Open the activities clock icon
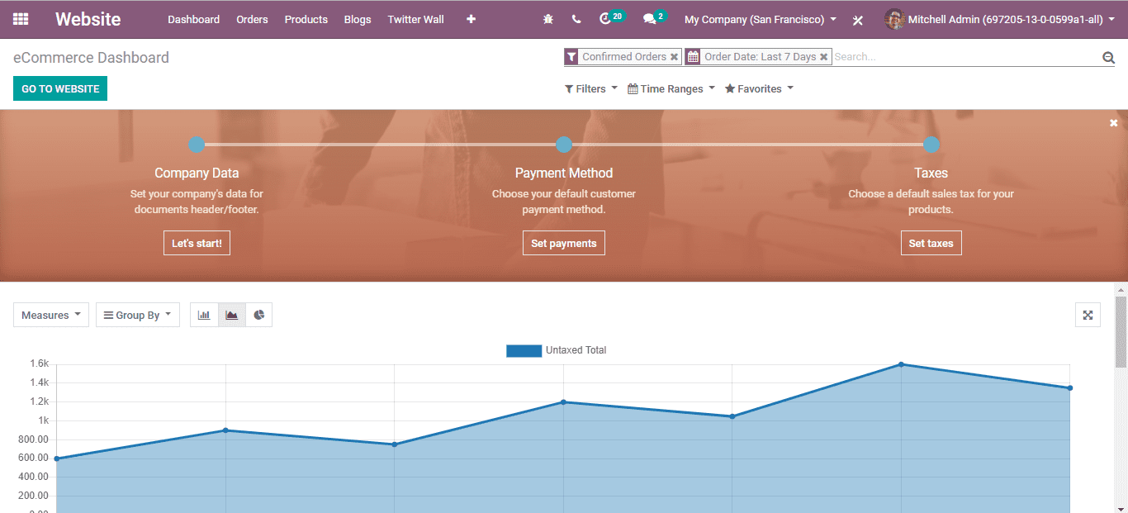1128x513 pixels. (x=605, y=19)
